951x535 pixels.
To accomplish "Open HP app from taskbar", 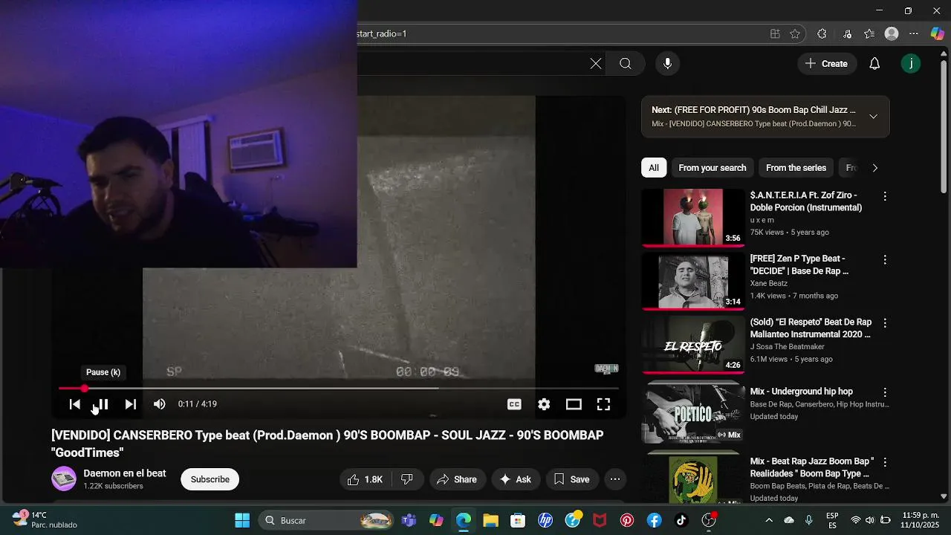I will (x=545, y=520).
